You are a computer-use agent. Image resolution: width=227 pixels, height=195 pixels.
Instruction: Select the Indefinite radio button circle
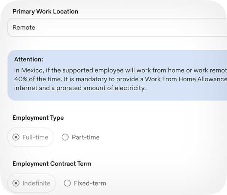coord(16,183)
